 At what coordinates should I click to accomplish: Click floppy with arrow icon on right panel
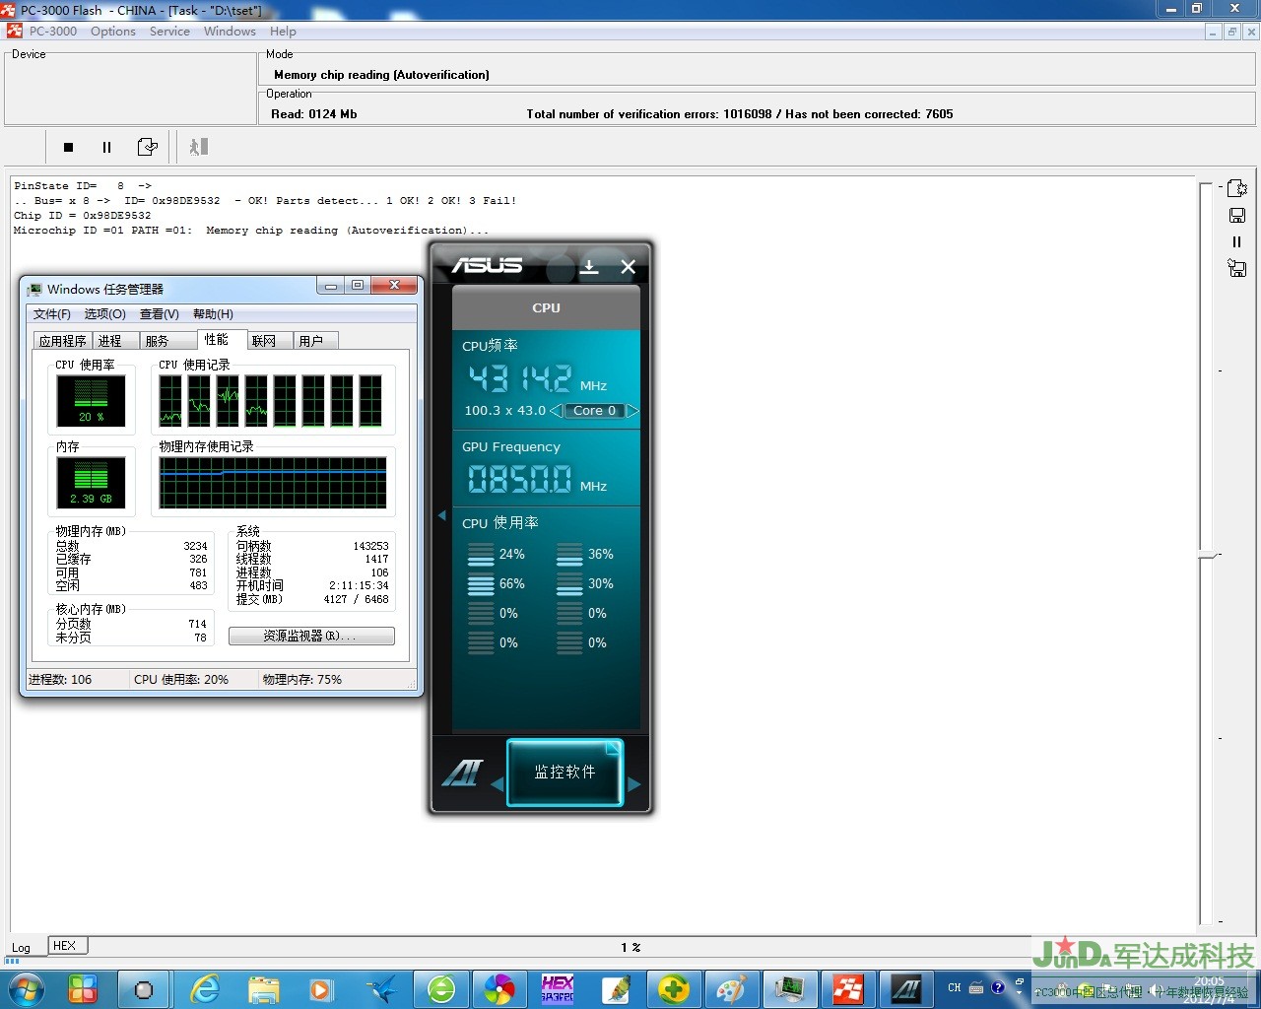1237,267
